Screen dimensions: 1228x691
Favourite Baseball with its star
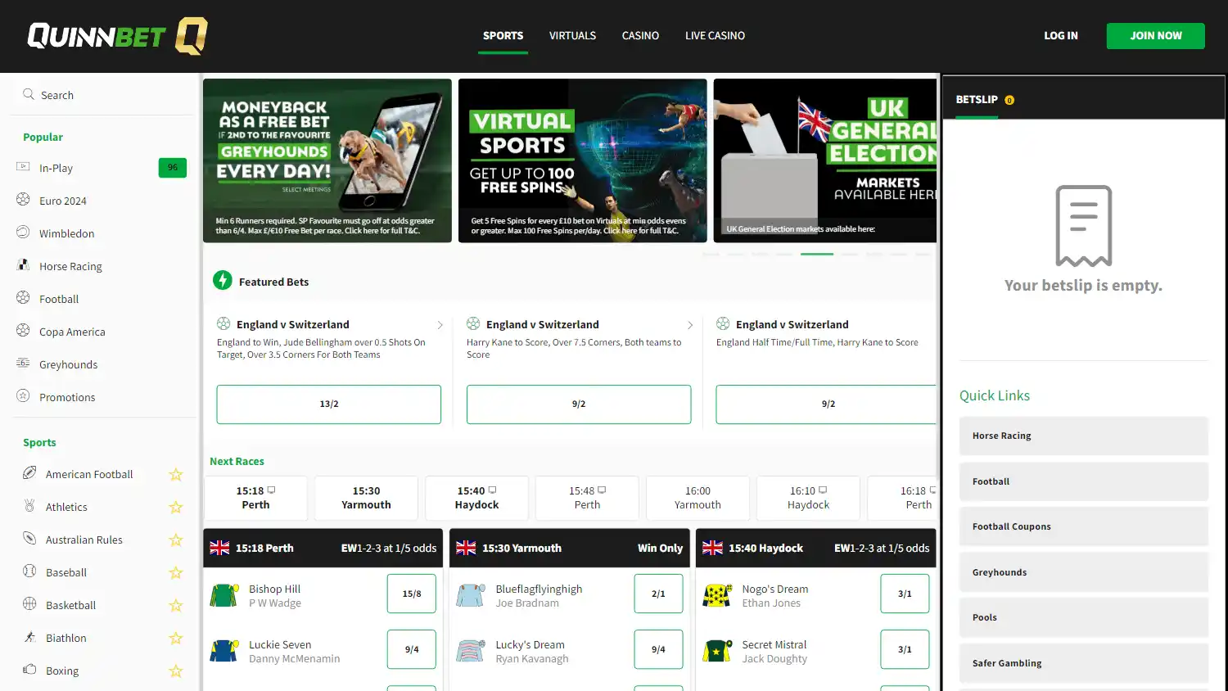175,572
